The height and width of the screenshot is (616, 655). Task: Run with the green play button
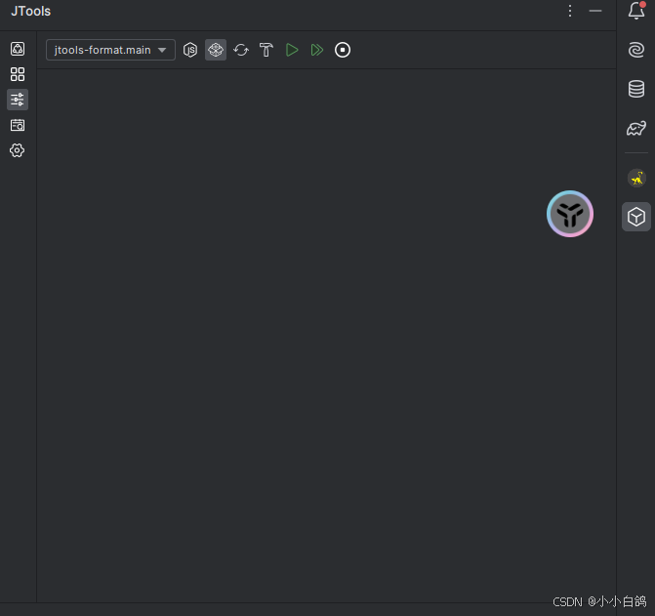point(292,50)
